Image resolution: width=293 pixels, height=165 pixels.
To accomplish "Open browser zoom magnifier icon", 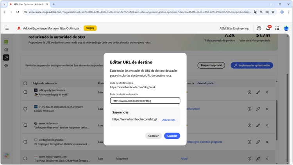I will (261, 12).
